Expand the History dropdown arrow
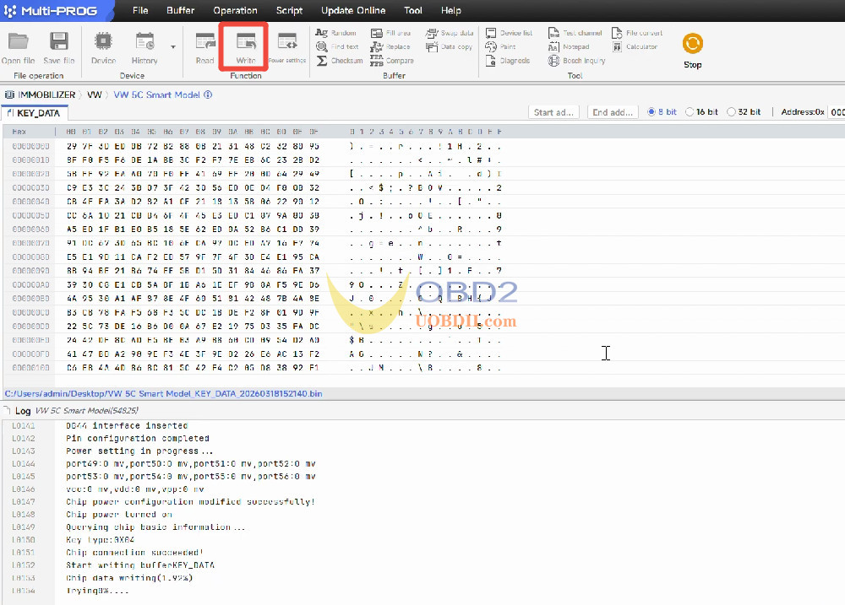Screen dimensions: 845x605 coord(173,47)
